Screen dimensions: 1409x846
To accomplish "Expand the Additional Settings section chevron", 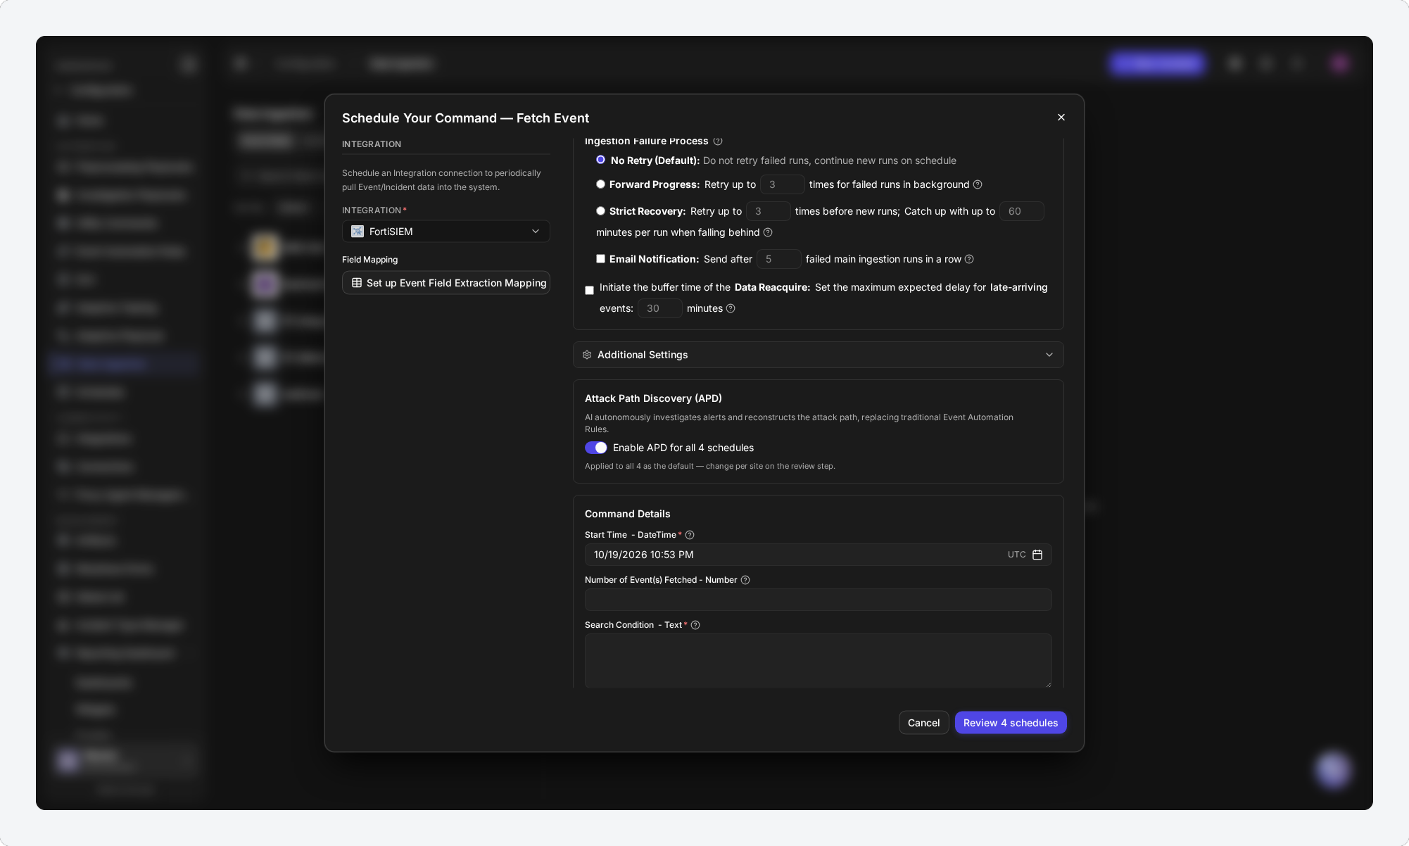I will [1049, 355].
